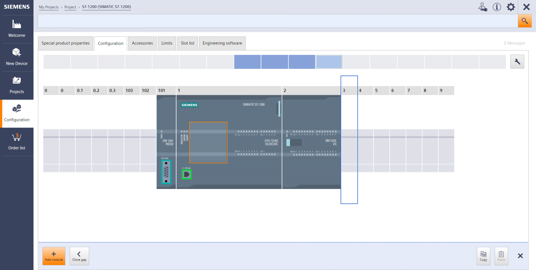
Task: Click the orange search magnifier button
Action: pos(525,21)
